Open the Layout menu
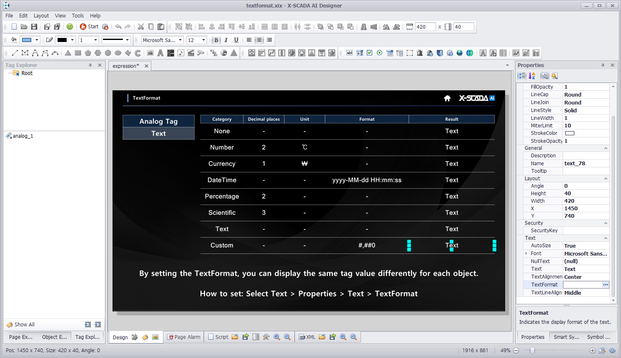 coord(41,15)
